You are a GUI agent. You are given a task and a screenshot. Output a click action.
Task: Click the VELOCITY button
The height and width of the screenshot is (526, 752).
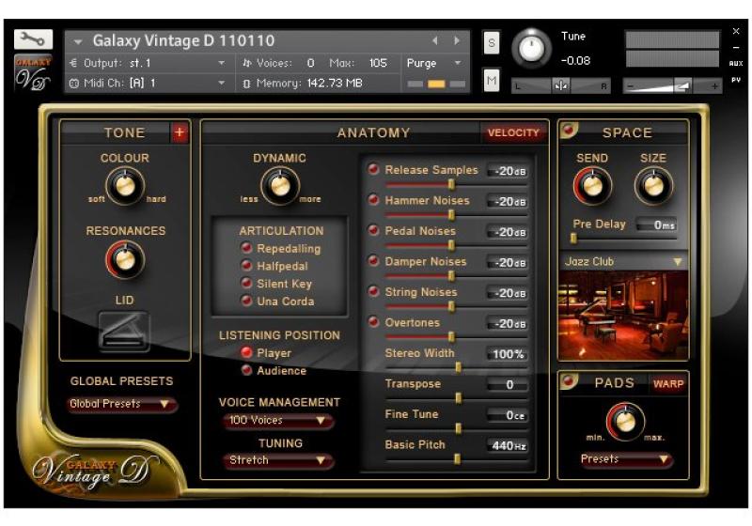[x=513, y=132]
